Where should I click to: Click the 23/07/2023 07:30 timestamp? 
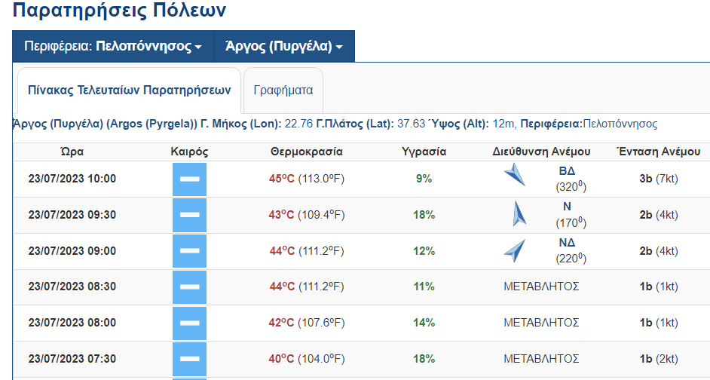coord(72,359)
